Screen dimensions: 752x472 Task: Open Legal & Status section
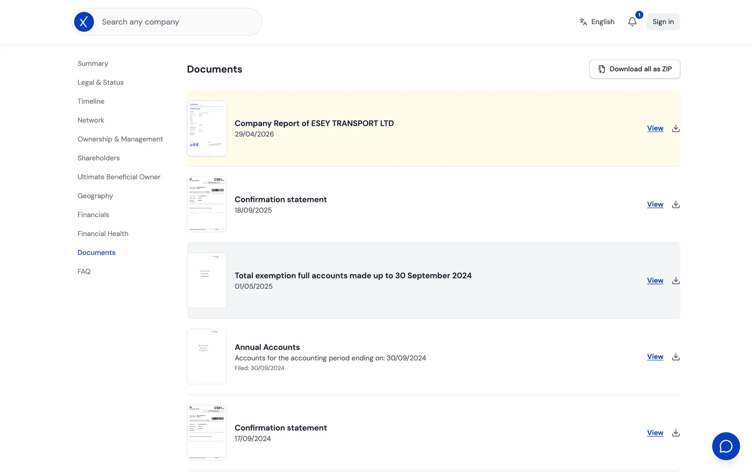point(101,82)
